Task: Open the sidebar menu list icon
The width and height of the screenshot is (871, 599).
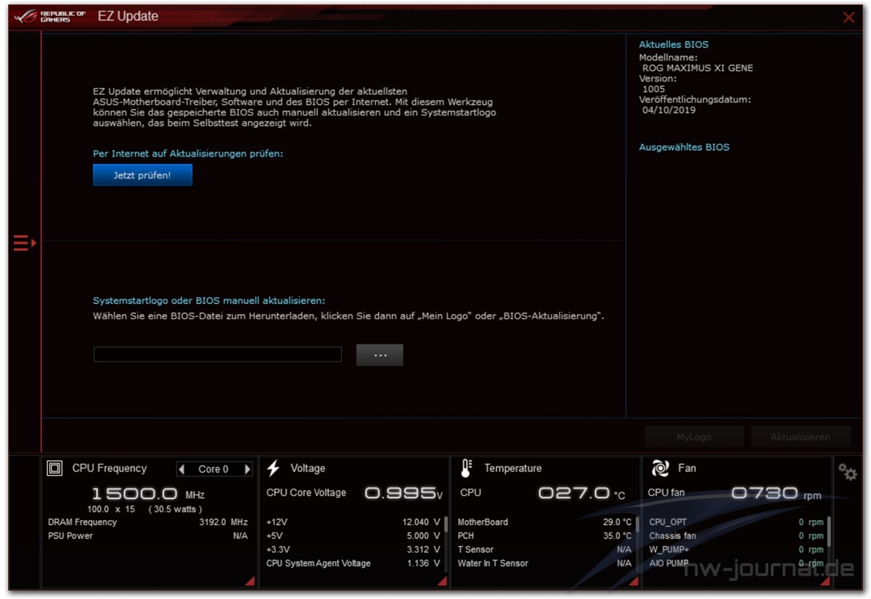Action: point(24,243)
